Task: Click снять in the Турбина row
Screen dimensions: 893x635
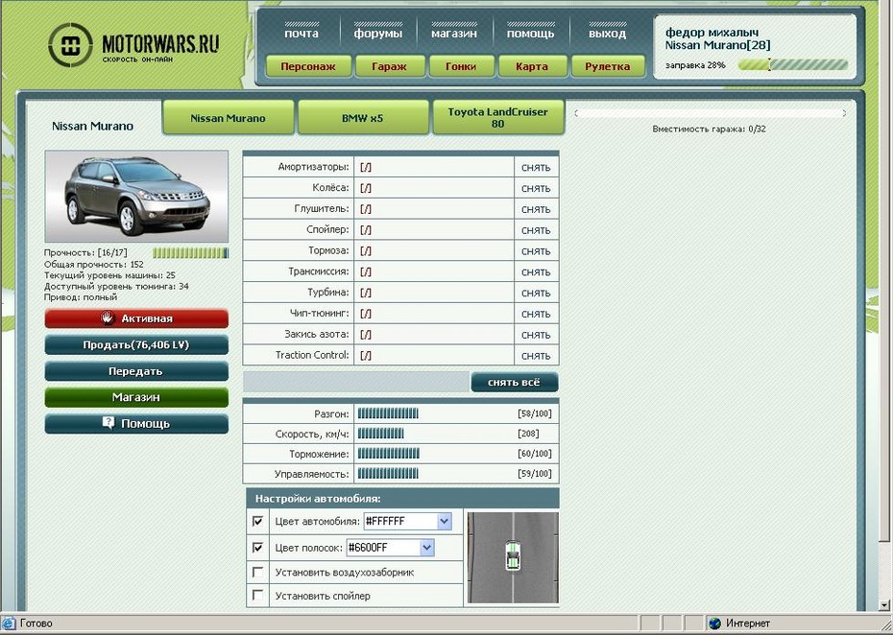Action: (536, 293)
